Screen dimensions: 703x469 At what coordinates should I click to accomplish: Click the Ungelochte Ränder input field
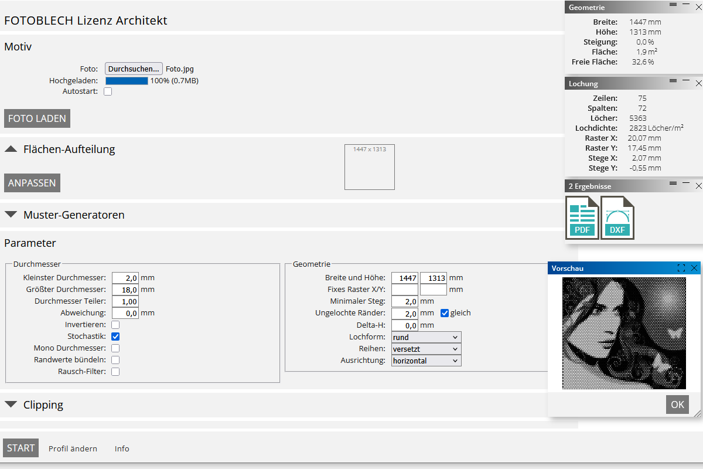[405, 313]
